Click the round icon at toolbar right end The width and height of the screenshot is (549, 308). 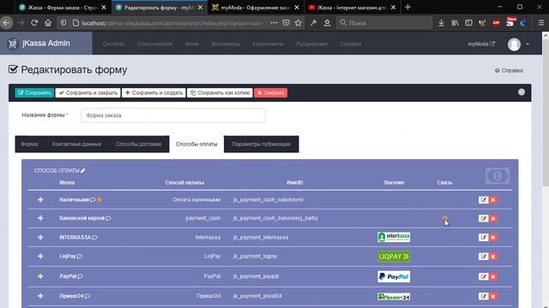(522, 92)
